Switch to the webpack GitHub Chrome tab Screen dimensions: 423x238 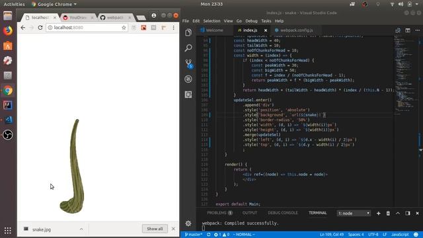point(116,18)
